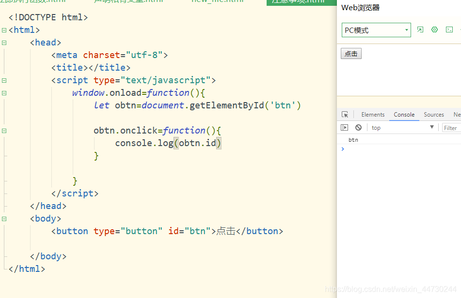Collapse the script tag fold marker
This screenshot has width=461, height=298.
pos(4,81)
